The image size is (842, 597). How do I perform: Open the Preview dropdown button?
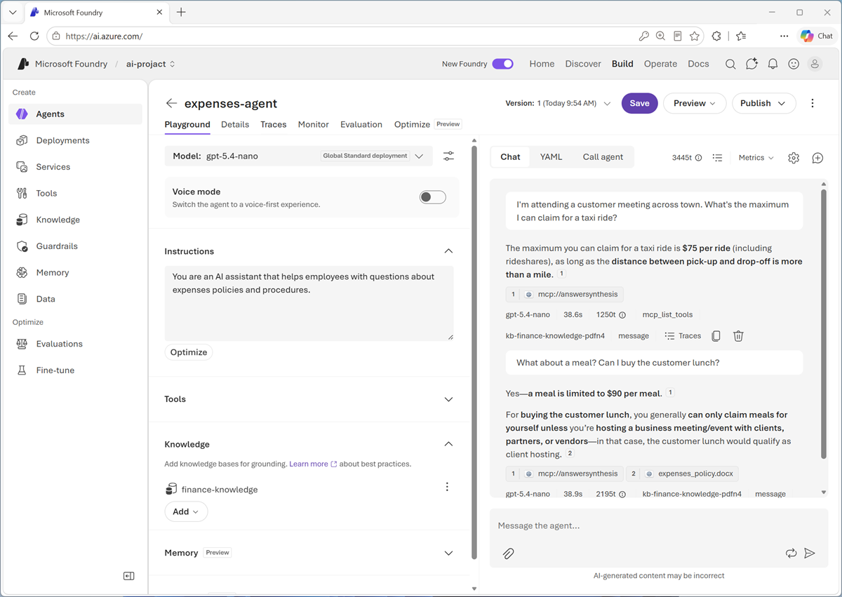tap(695, 103)
